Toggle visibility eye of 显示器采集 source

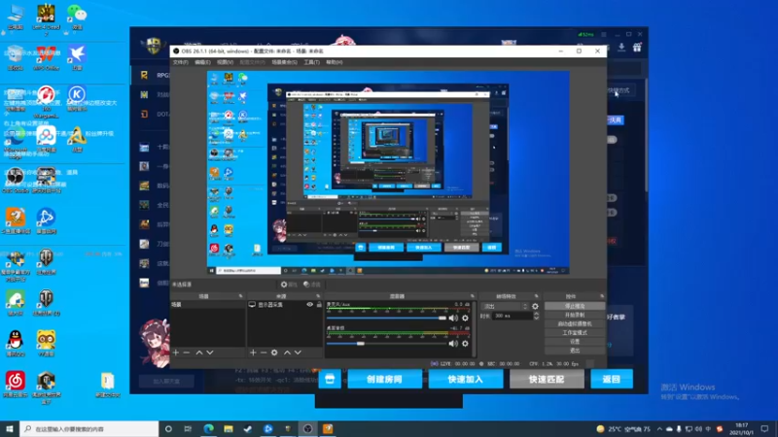[x=309, y=305]
